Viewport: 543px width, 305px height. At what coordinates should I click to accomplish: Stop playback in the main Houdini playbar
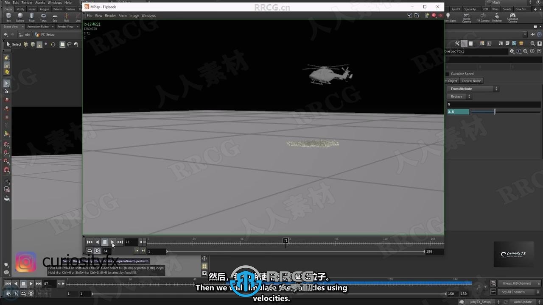23,283
